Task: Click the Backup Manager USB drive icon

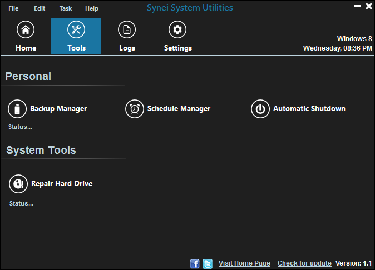Action: pyautogui.click(x=17, y=109)
